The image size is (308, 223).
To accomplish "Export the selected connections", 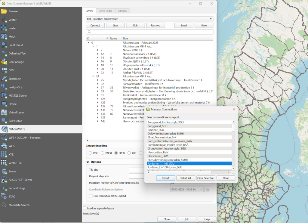I will point(165,178).
